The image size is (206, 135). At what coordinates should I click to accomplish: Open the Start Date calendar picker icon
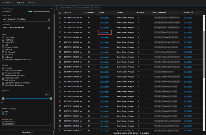(x=49, y=20)
